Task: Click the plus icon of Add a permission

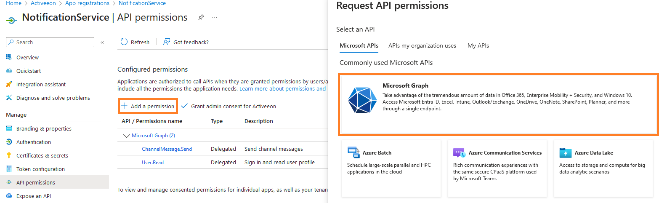Action: (125, 106)
